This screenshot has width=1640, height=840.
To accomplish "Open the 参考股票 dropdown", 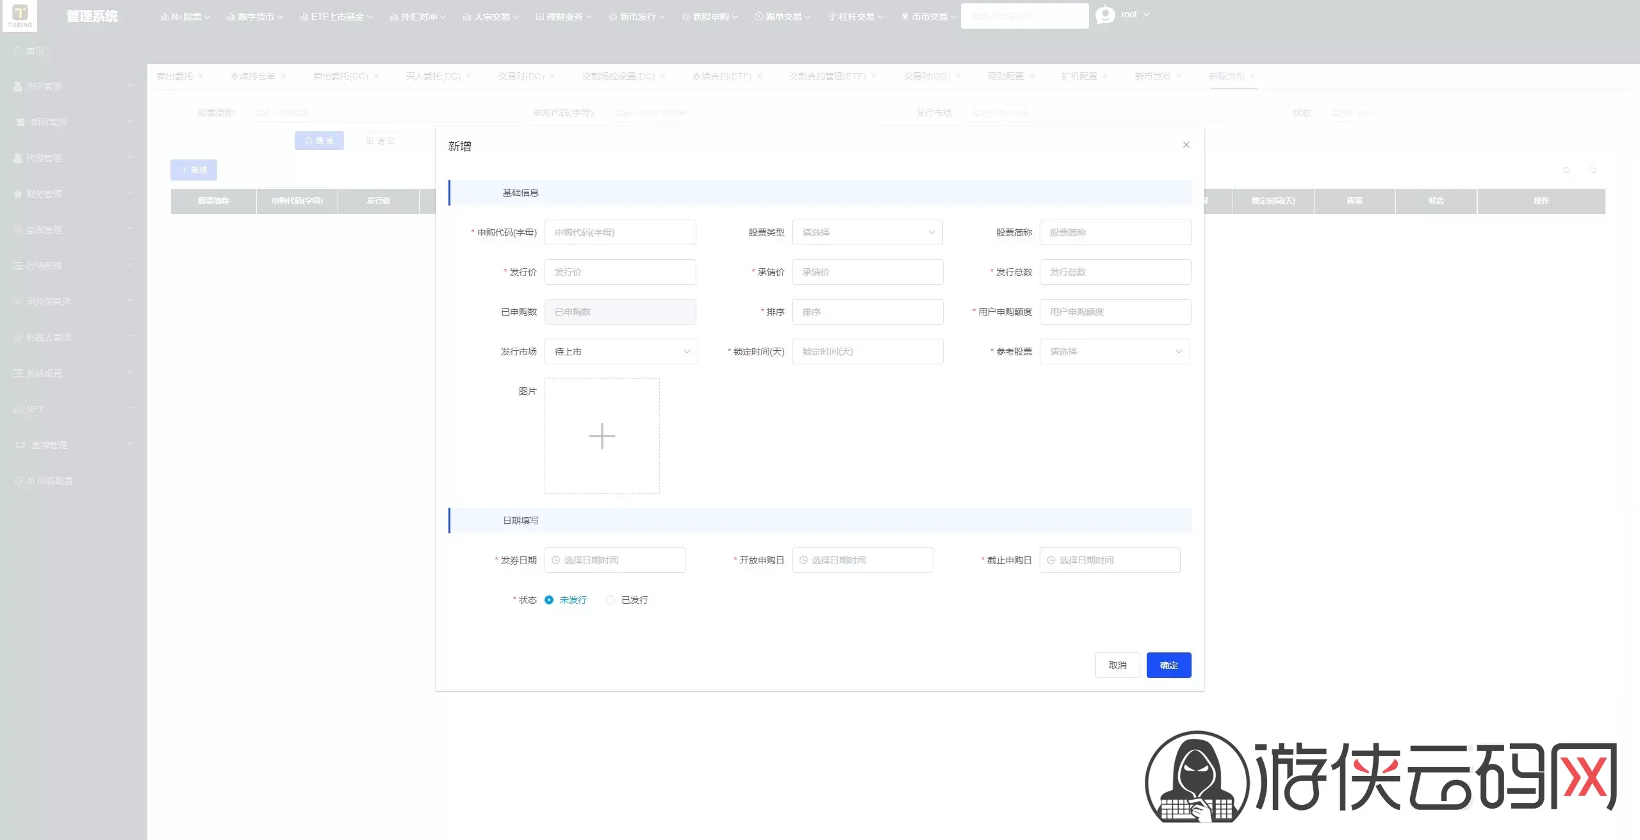I will point(1115,351).
